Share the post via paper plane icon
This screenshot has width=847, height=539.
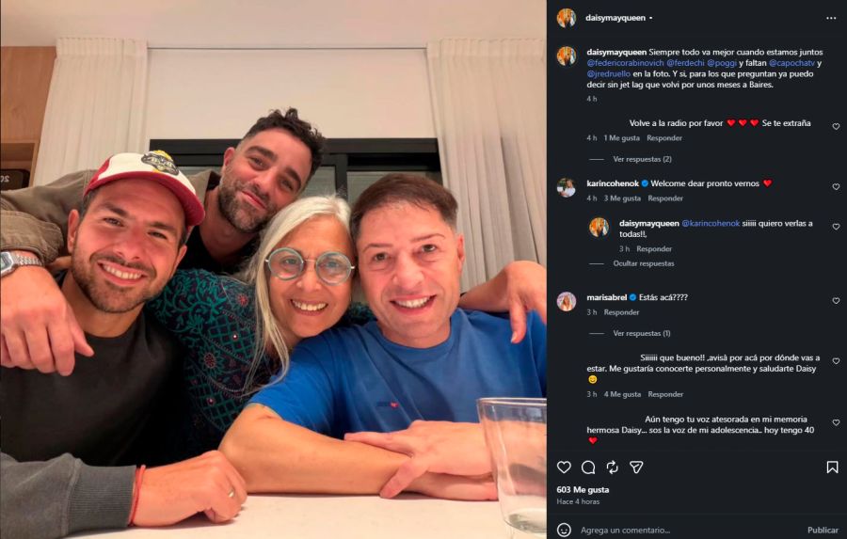click(637, 468)
